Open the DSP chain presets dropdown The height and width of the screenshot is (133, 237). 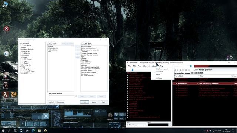pos(63,96)
